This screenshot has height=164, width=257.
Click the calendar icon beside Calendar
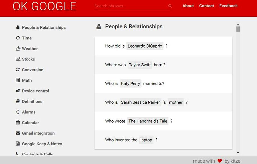[18, 123]
